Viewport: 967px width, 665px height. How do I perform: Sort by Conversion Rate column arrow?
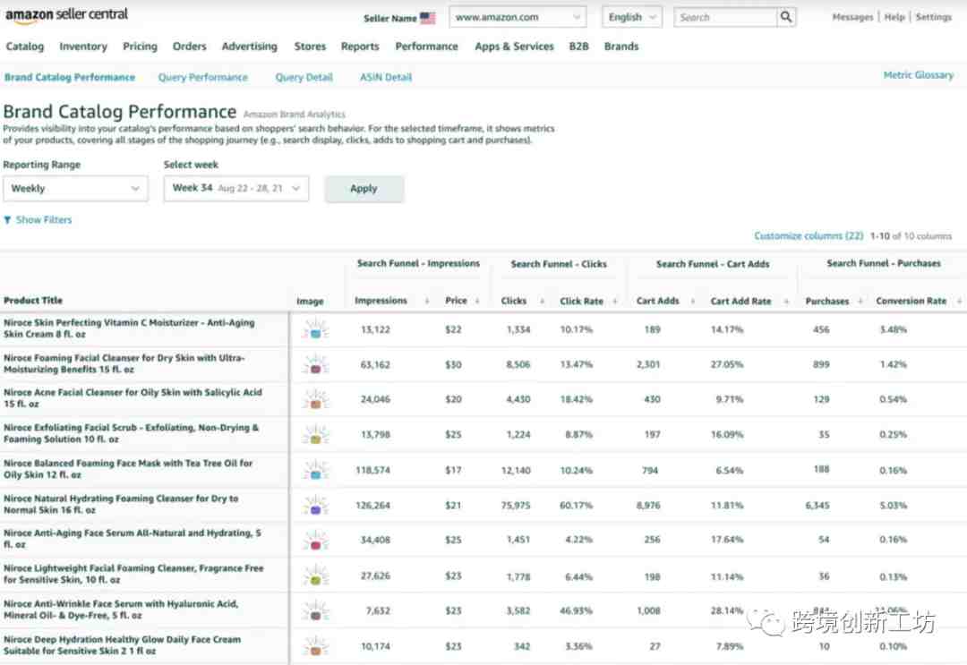pyautogui.click(x=959, y=302)
